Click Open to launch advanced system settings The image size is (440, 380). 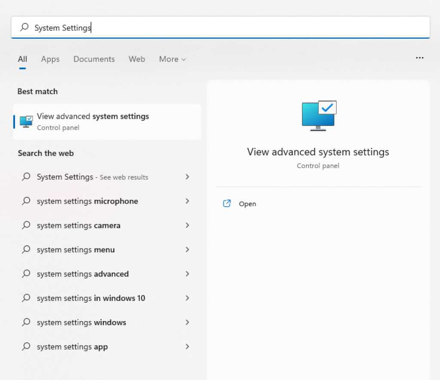click(247, 203)
